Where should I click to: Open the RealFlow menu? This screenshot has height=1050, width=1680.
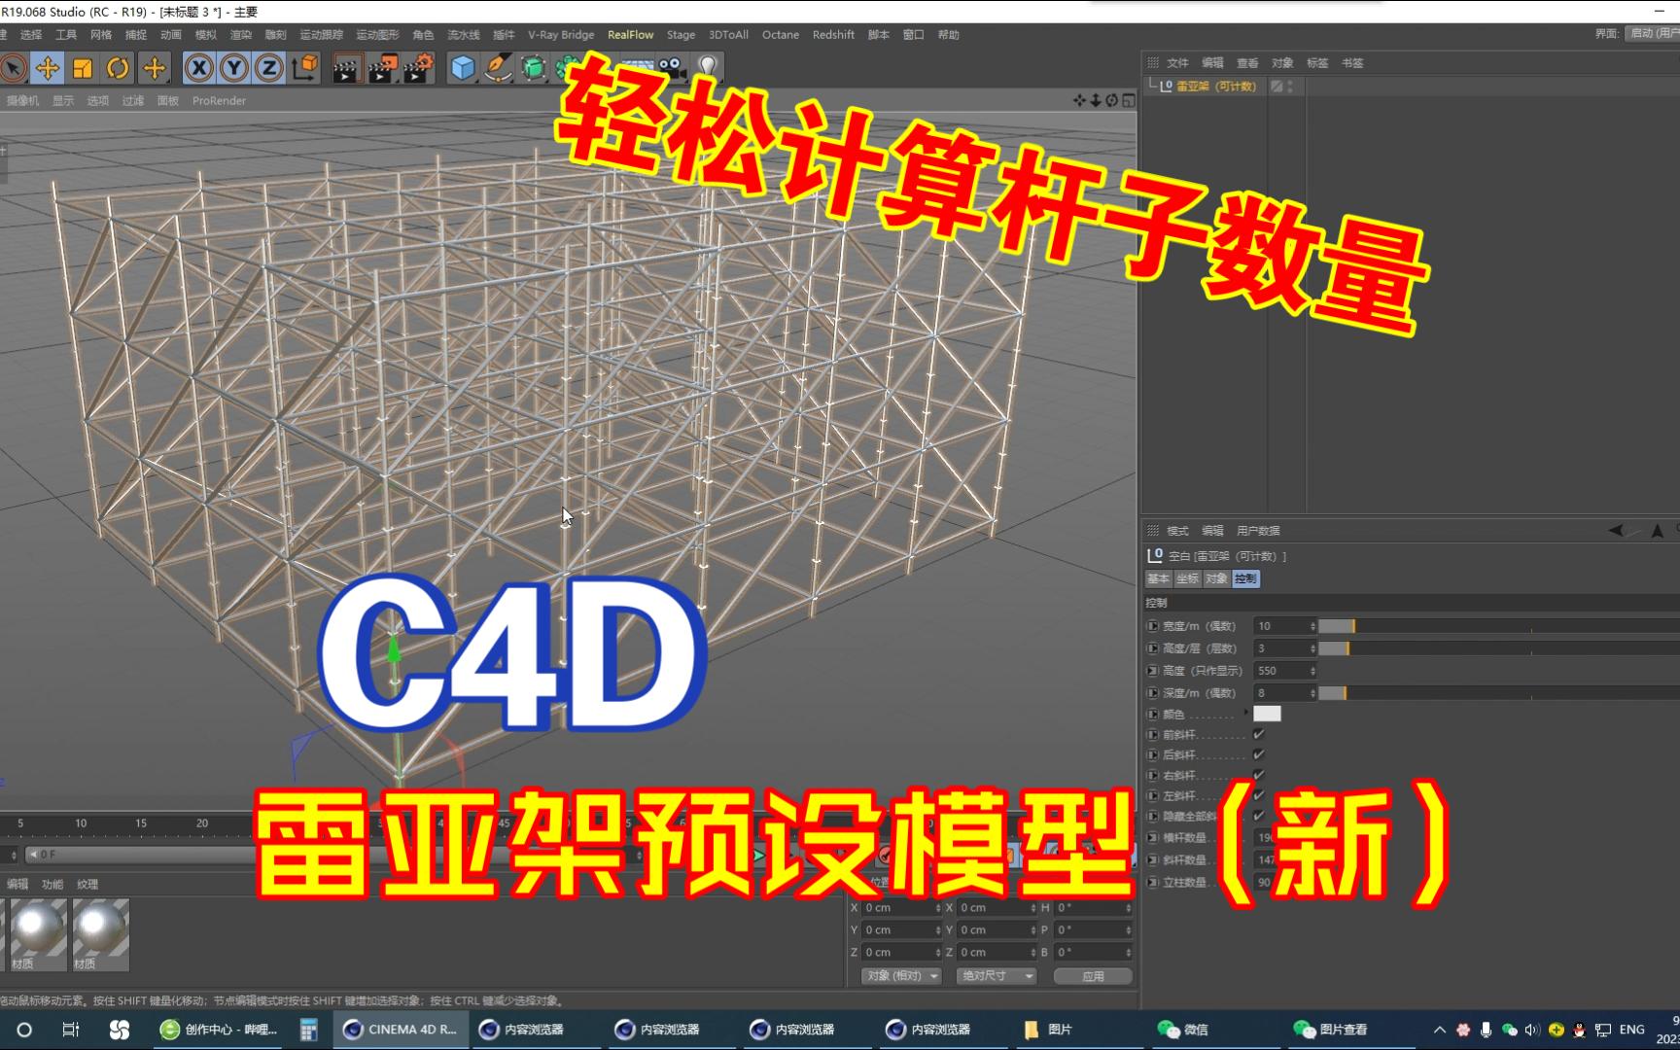point(630,35)
